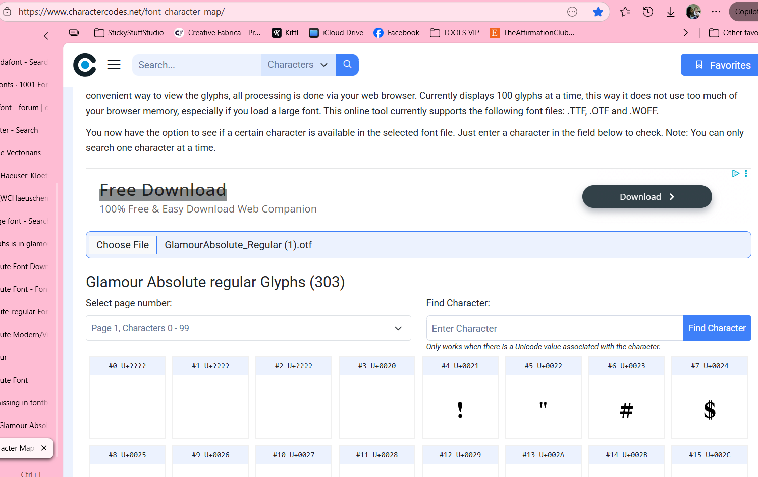The height and width of the screenshot is (477, 758).
Task: Click the blue search magnifier button
Action: 347,65
